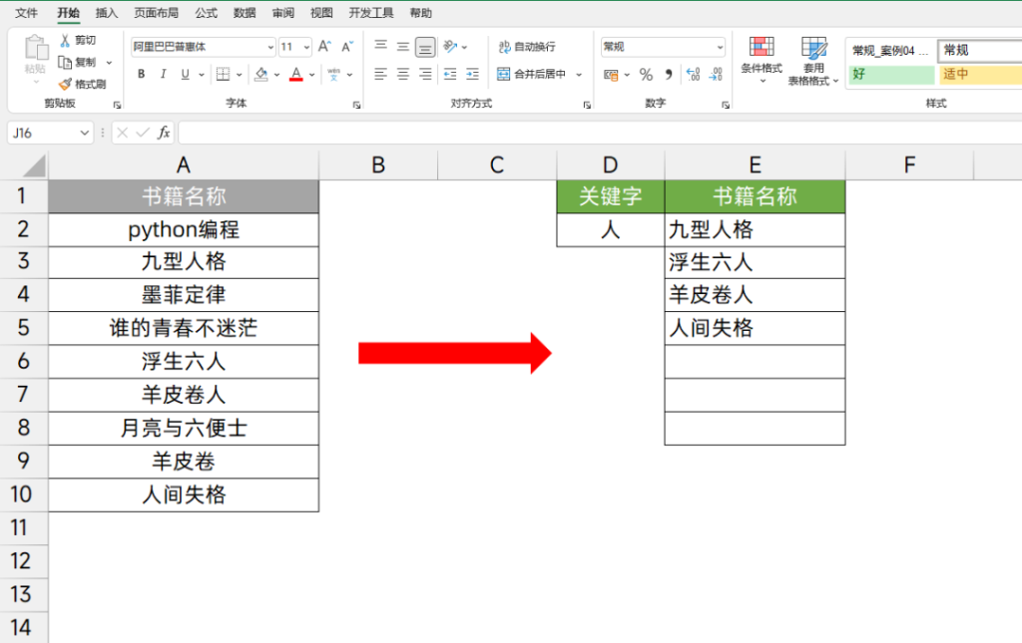
Task: Click the fill color paint bucket icon
Action: click(x=261, y=74)
